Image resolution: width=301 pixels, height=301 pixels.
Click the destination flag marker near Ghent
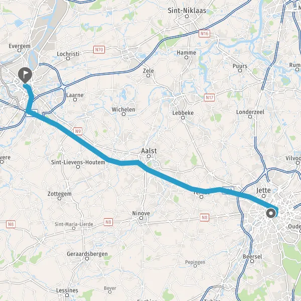coord(25,75)
